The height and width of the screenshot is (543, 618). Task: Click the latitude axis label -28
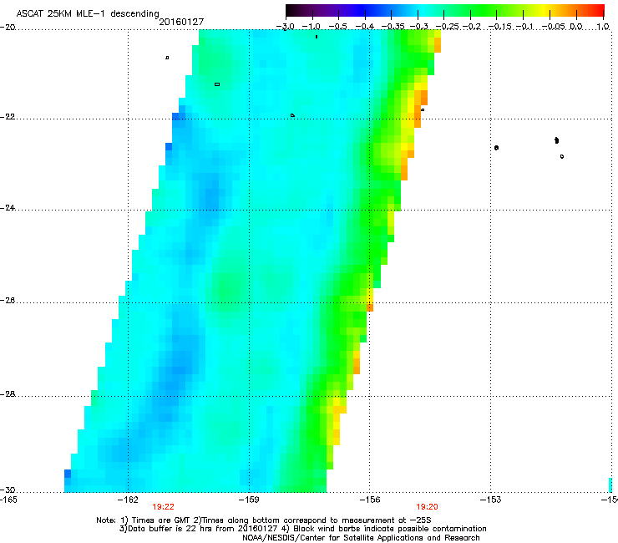[x=8, y=394]
